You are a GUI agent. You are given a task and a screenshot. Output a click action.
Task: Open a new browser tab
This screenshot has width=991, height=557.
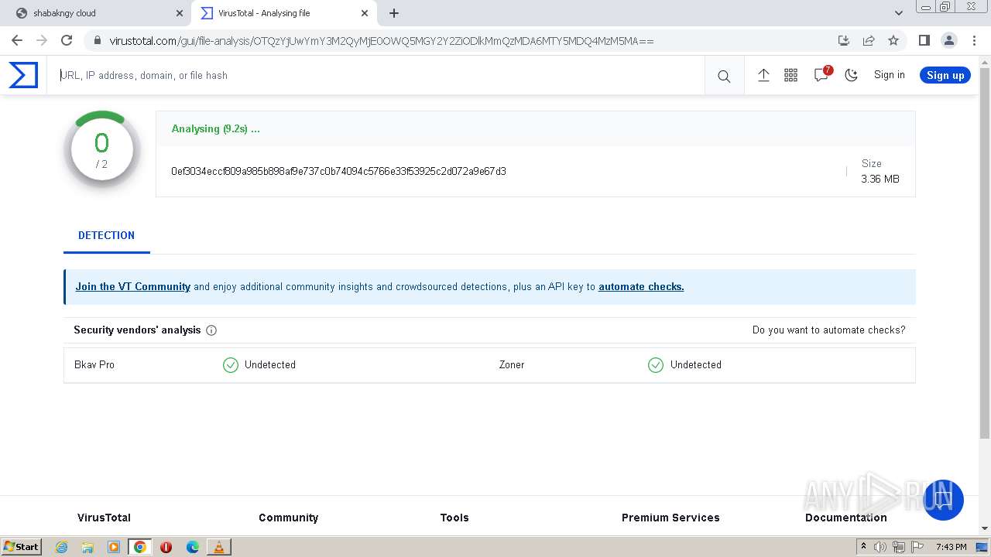click(x=394, y=13)
